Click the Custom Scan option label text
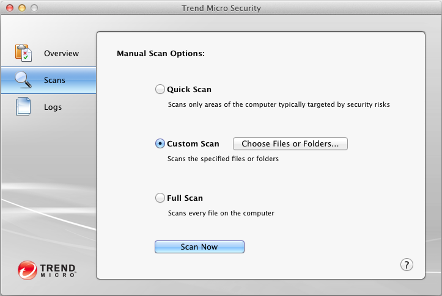The height and width of the screenshot is (296, 442). tap(193, 144)
